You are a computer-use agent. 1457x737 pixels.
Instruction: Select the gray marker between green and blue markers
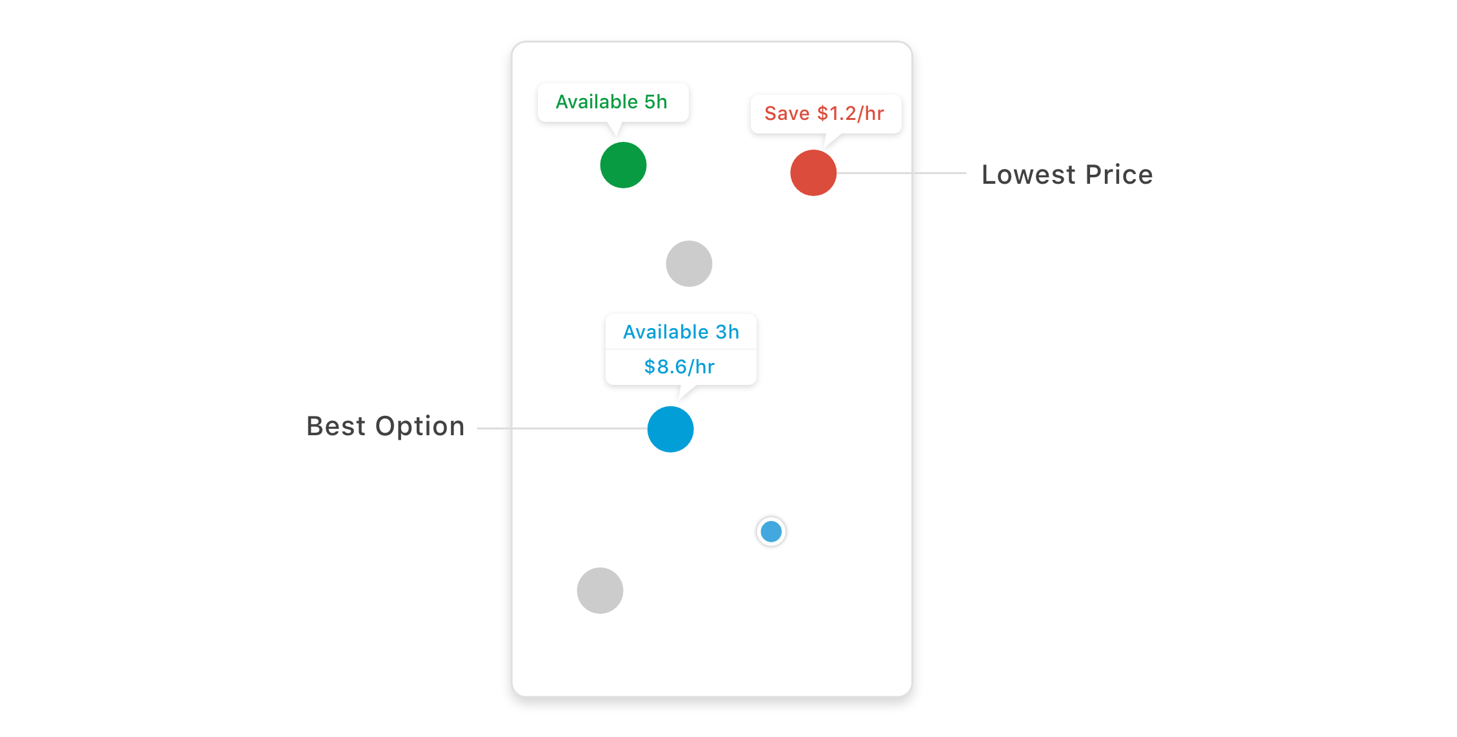tap(689, 264)
